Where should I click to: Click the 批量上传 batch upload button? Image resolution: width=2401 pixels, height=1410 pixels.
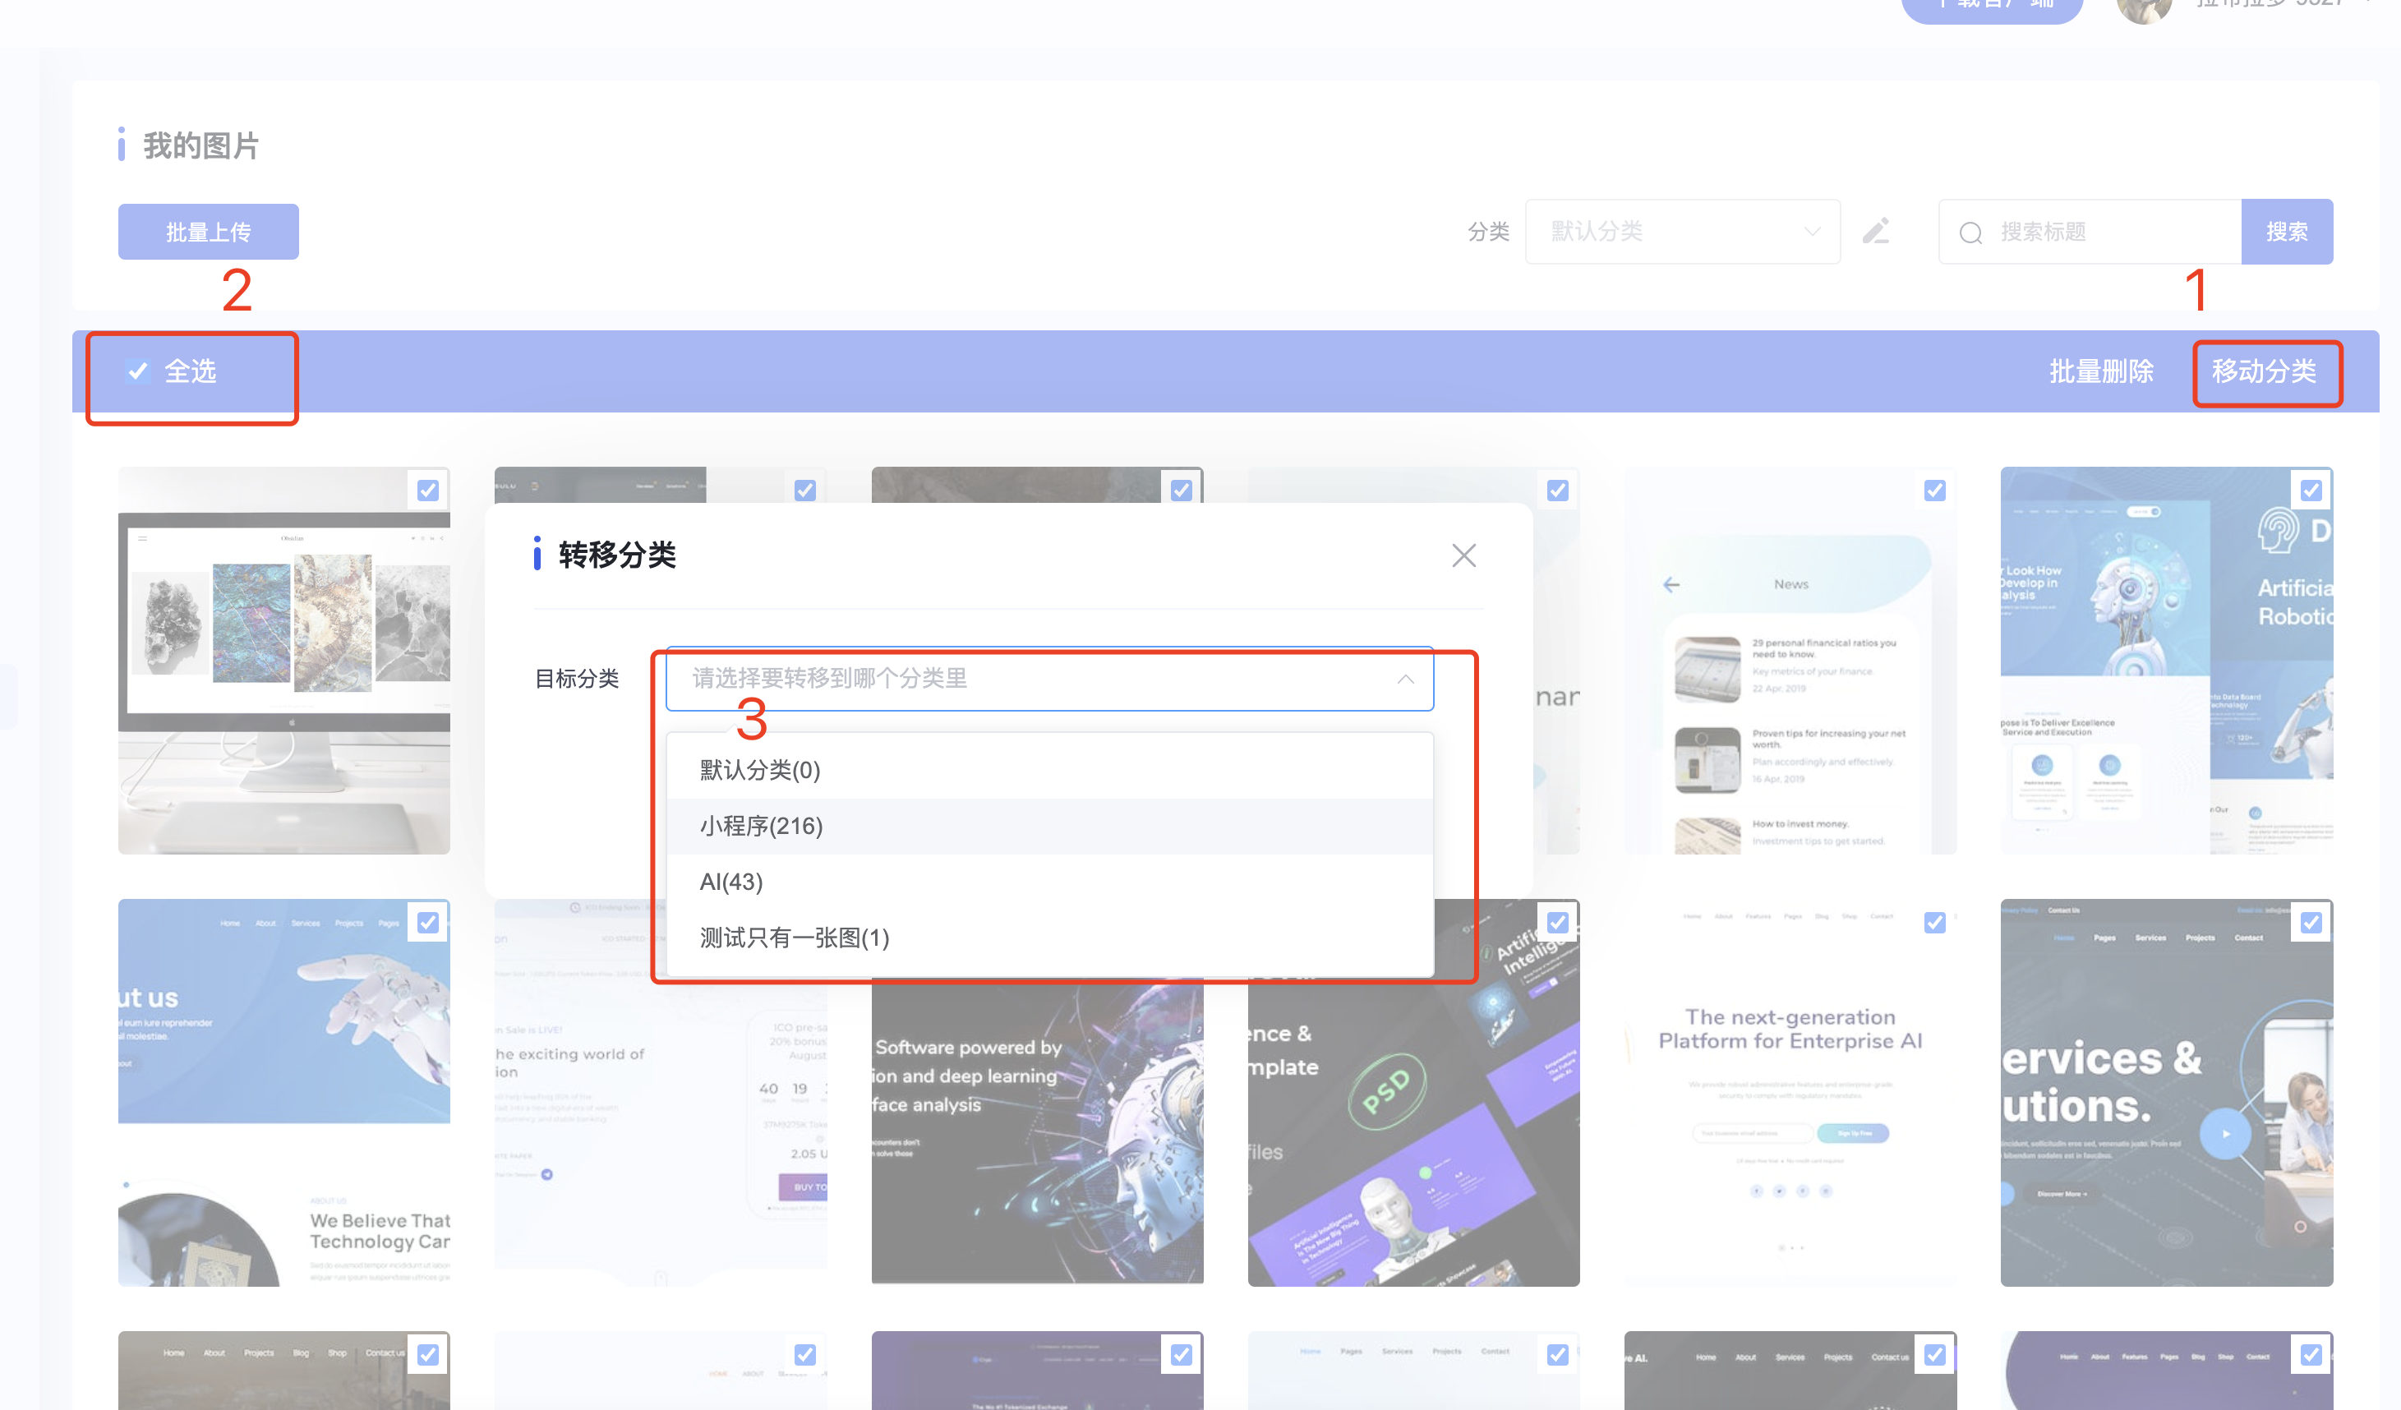point(208,232)
